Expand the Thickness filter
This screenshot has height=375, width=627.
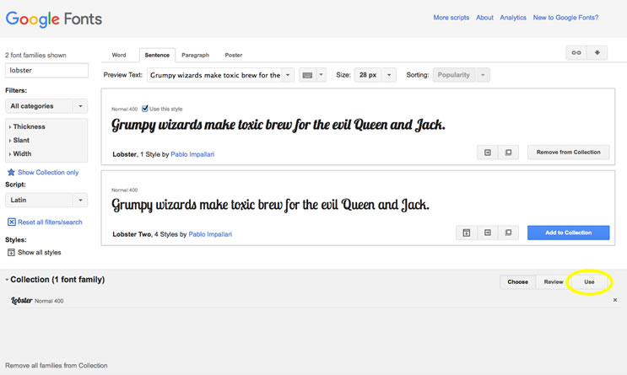click(x=29, y=126)
